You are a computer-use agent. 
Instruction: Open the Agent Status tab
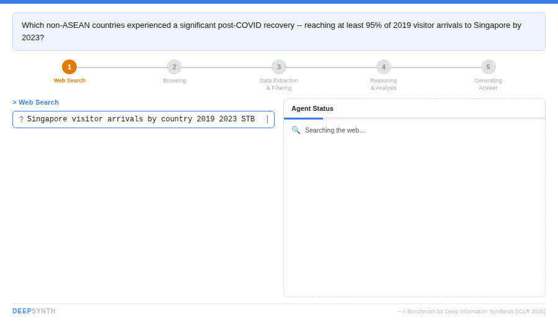(x=312, y=108)
